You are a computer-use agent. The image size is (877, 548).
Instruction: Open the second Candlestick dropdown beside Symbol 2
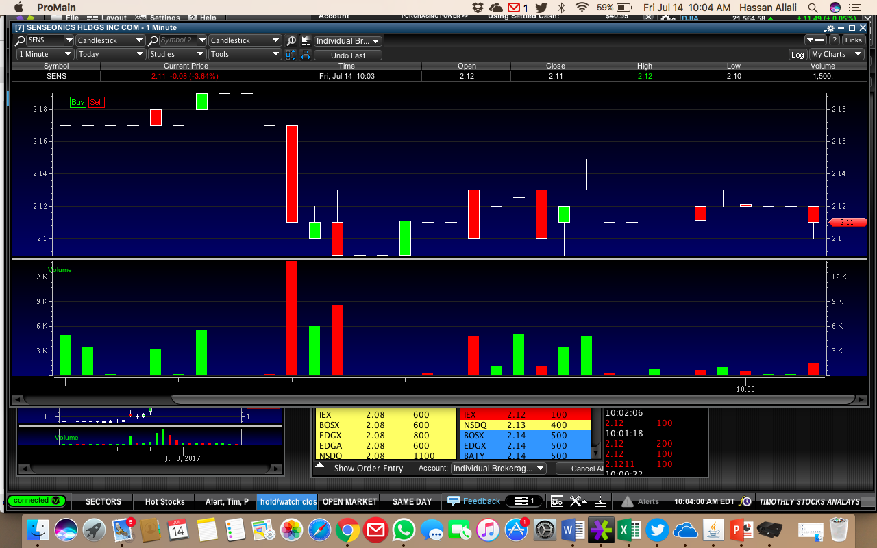245,40
